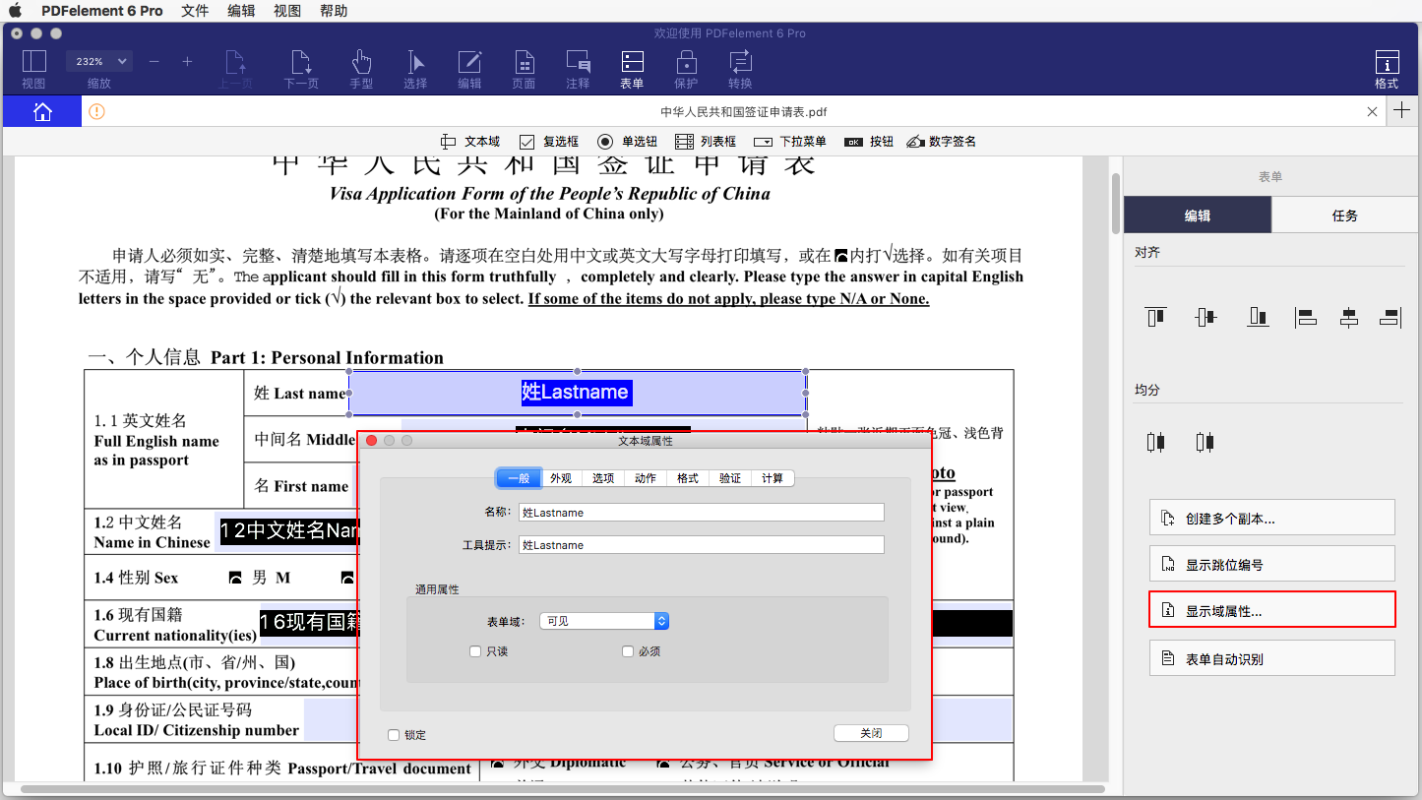The width and height of the screenshot is (1422, 800).
Task: Switch to the 外观 tab in properties
Action: (560, 478)
